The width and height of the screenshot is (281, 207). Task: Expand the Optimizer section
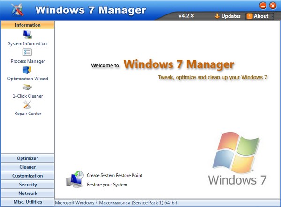tap(27, 158)
